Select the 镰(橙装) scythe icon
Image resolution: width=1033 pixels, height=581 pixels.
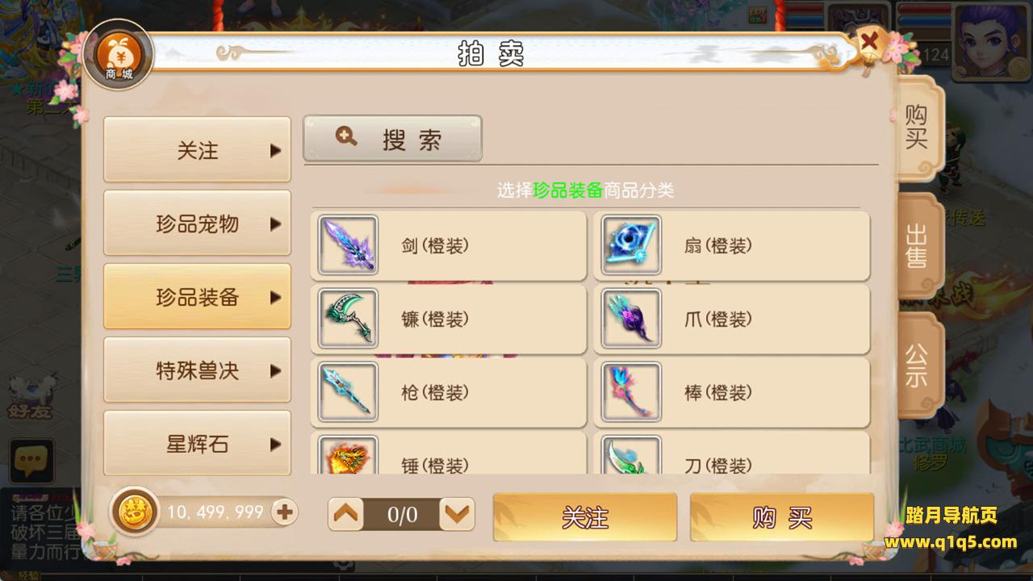pos(348,319)
